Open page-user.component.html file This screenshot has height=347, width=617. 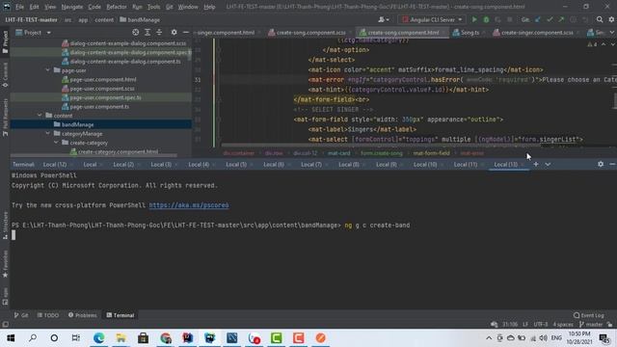103,79
